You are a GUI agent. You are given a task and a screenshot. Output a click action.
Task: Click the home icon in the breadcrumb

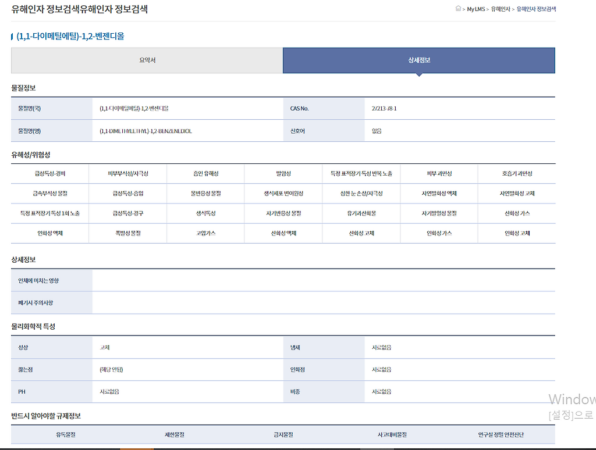[x=458, y=8]
